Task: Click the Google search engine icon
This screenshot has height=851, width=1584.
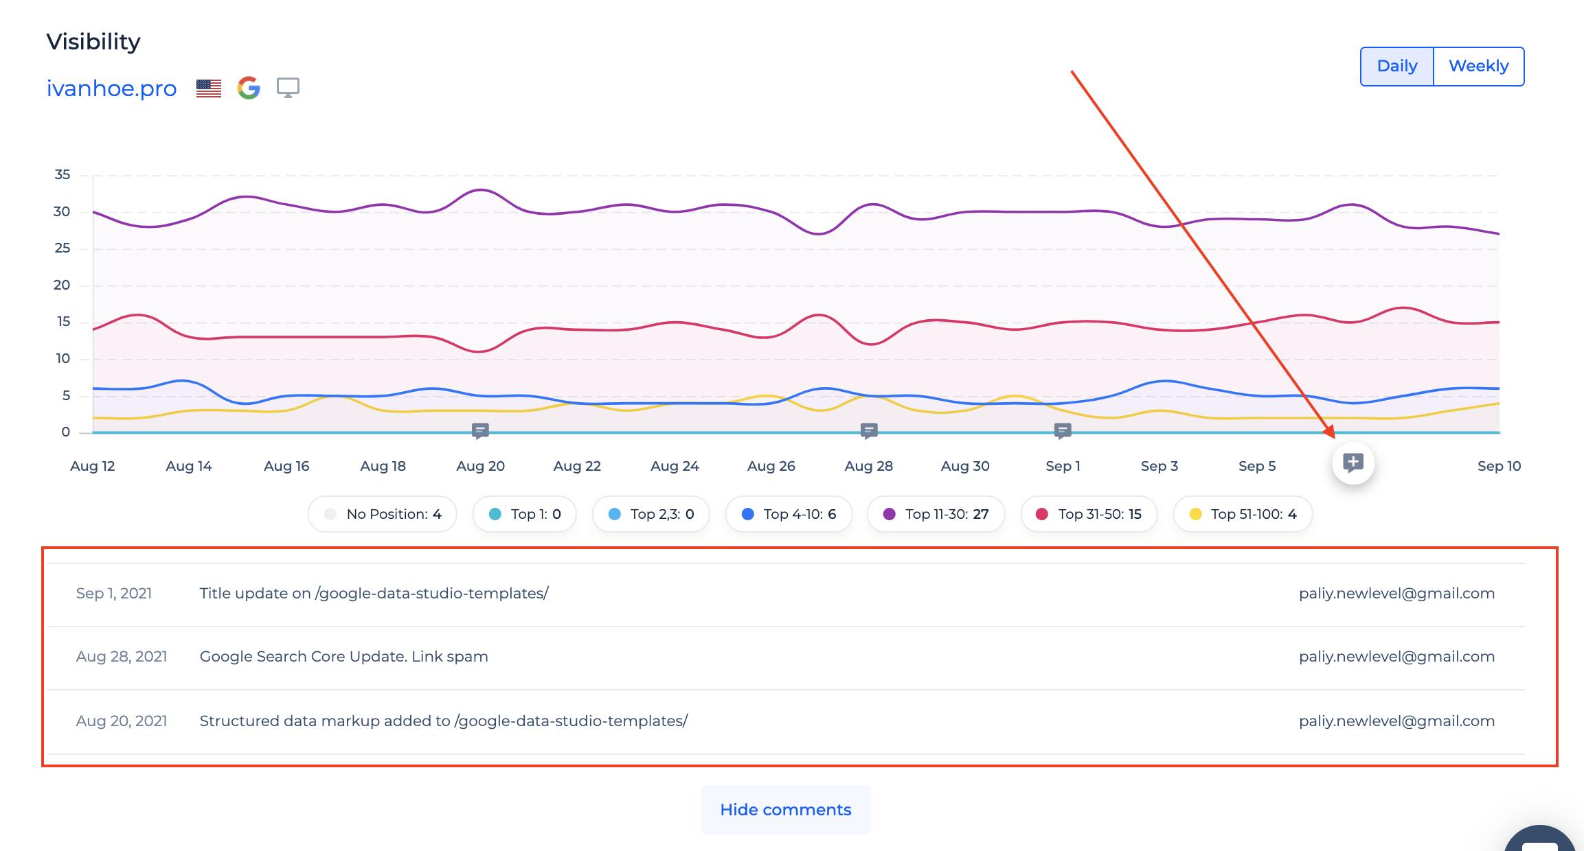Action: coord(249,88)
